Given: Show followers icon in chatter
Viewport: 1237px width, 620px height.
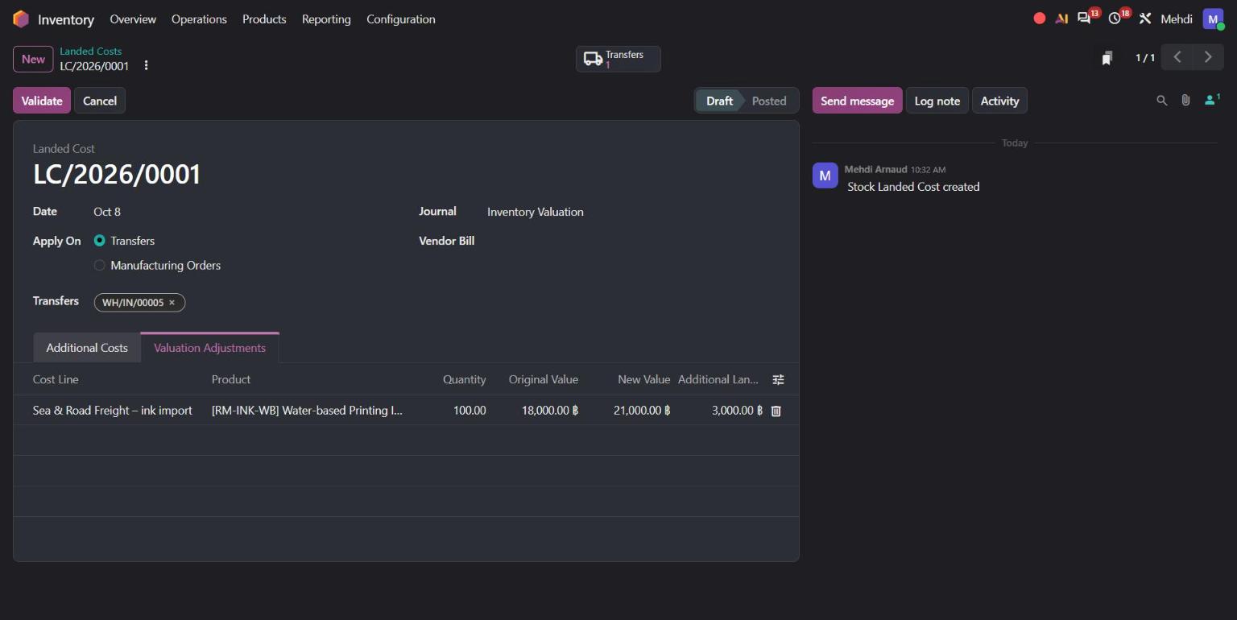Looking at the screenshot, I should [x=1211, y=100].
